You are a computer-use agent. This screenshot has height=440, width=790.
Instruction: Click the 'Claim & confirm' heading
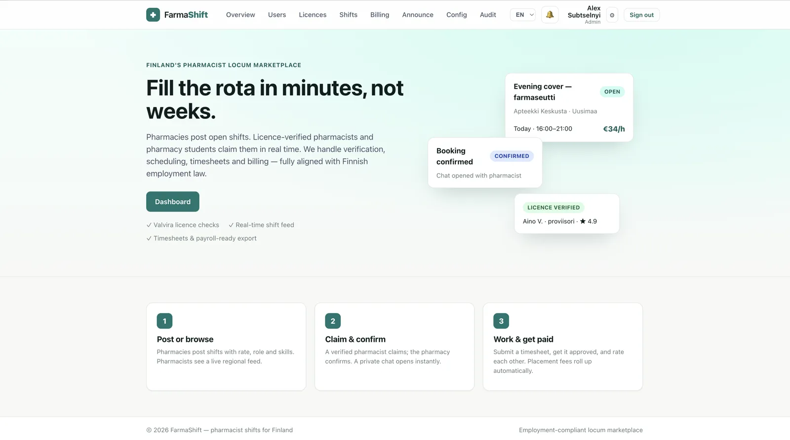click(x=355, y=339)
